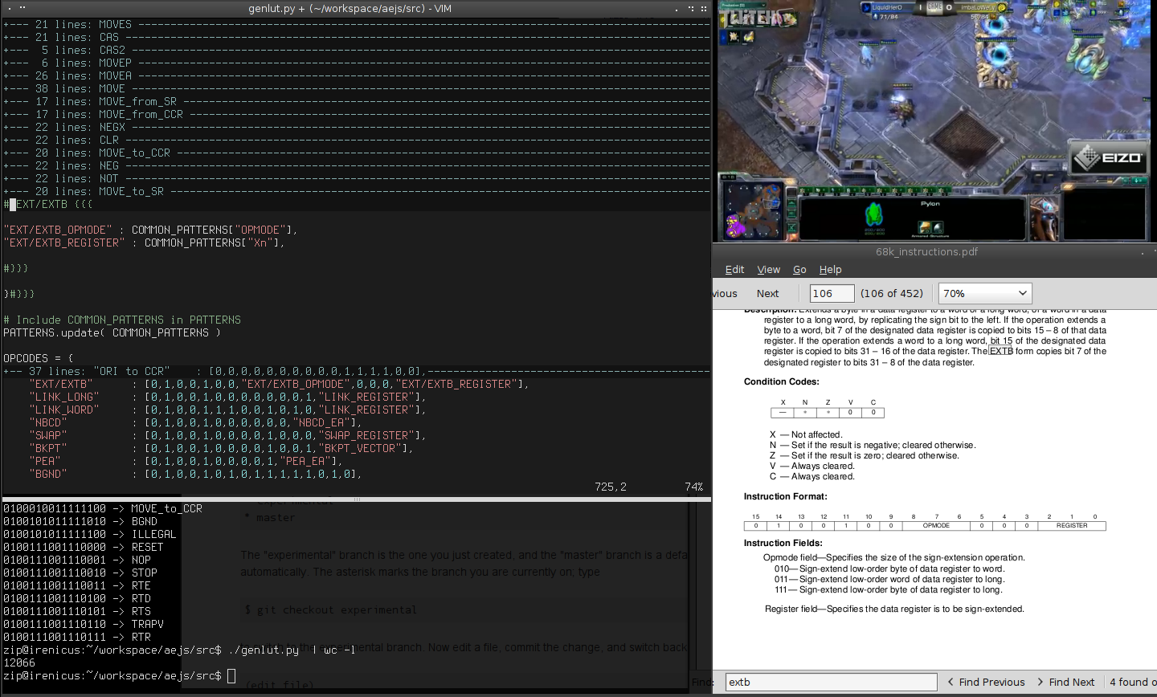1157x697 pixels.
Task: Click the PATTERNS.update( COMMON_PATTERNS ) line
Action: 112,332
